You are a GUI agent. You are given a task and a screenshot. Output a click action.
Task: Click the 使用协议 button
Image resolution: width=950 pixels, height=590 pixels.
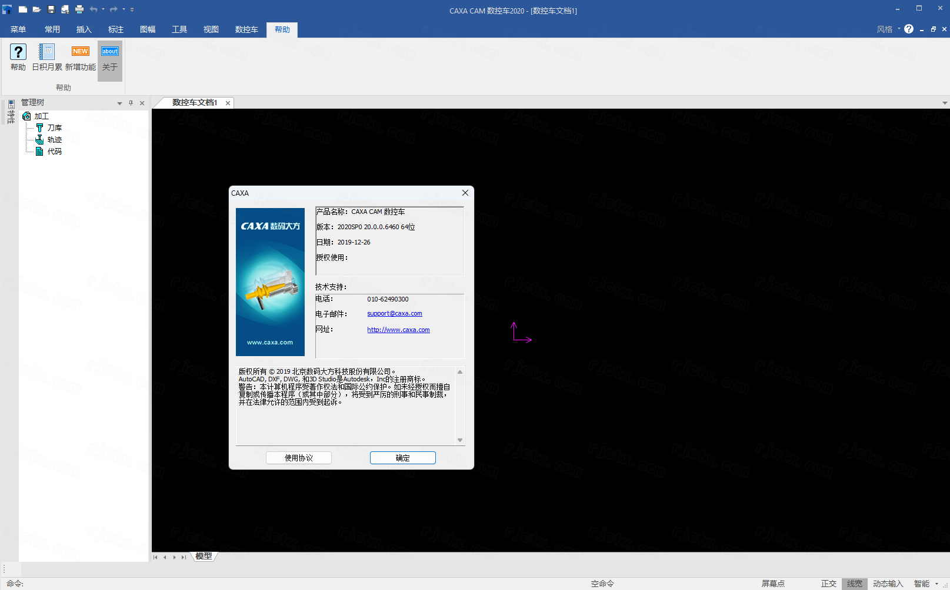coord(299,458)
